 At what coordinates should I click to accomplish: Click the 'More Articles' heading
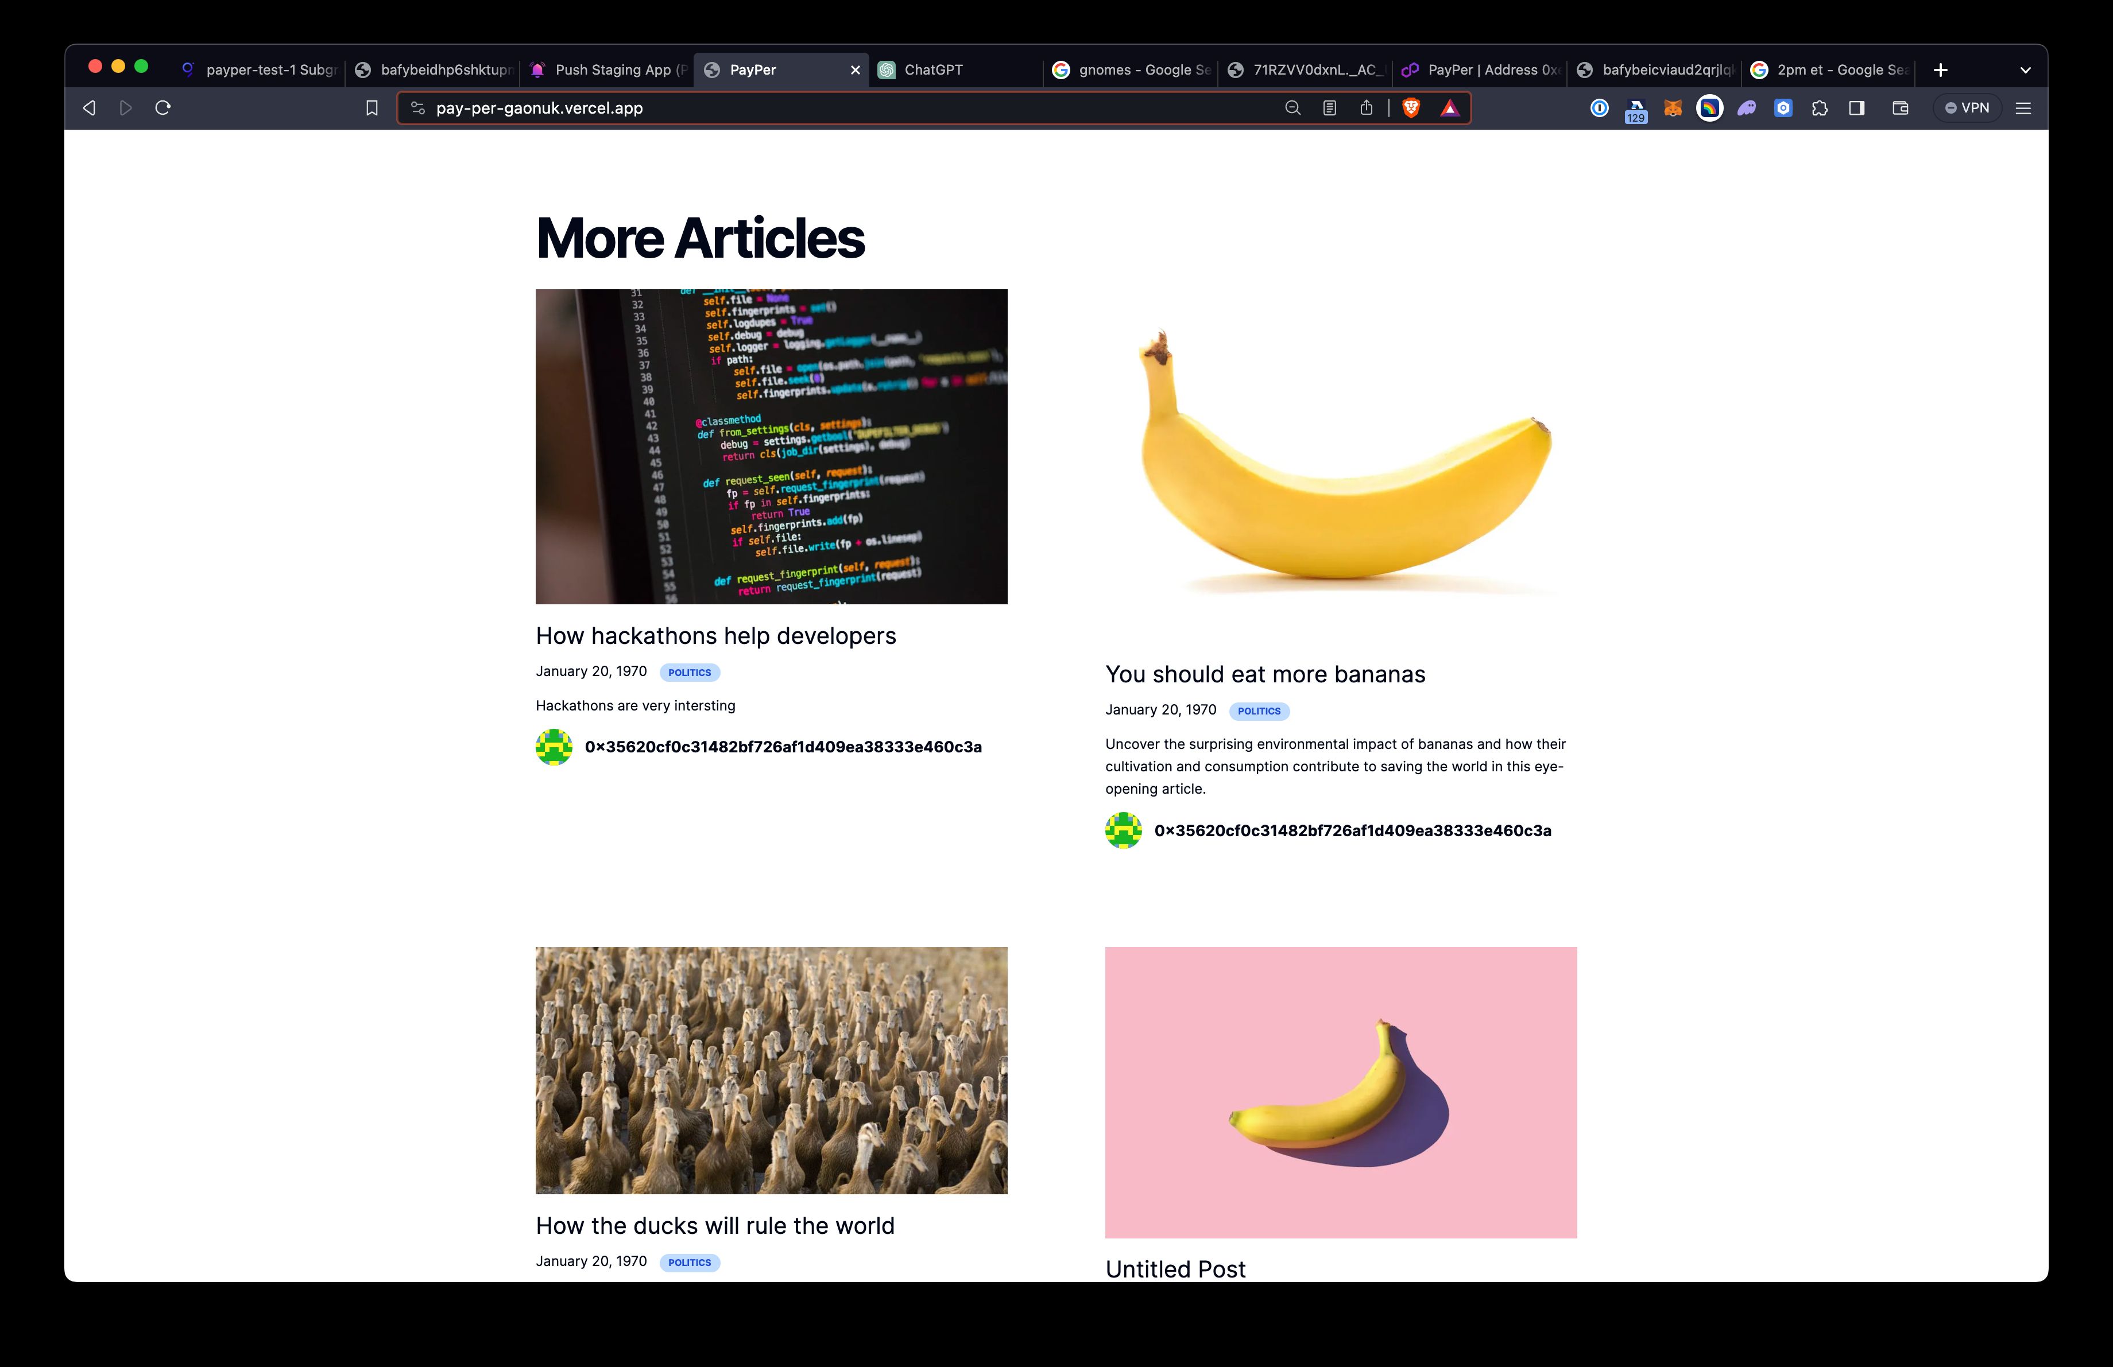[699, 238]
